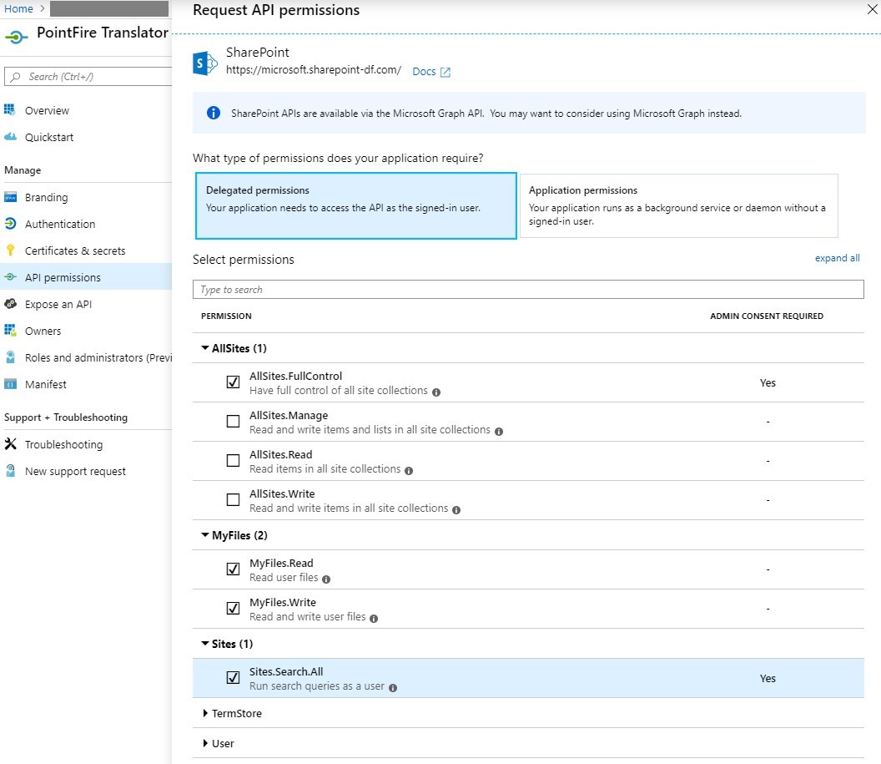Show info tooltip for AllSites.Manage
The height and width of the screenshot is (764, 881).
(499, 431)
